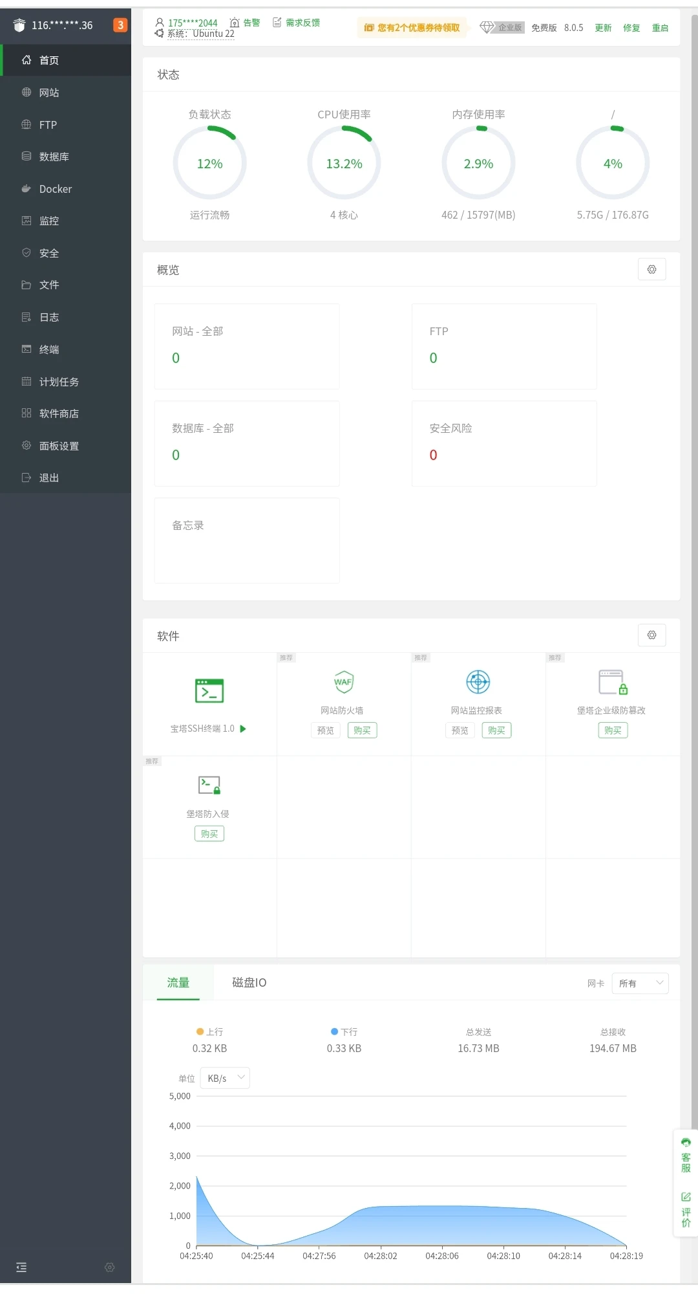
Task: Click the 网站 - 全部 overview card
Action: pyautogui.click(x=247, y=346)
